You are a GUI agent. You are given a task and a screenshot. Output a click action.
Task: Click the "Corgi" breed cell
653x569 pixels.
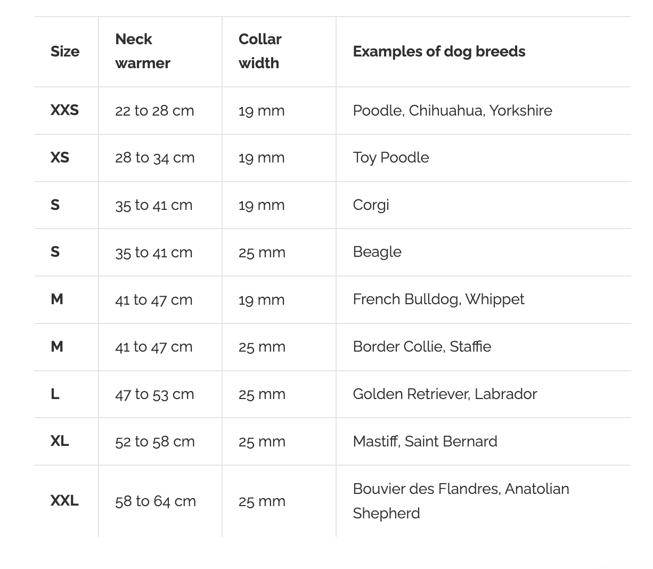[371, 205]
